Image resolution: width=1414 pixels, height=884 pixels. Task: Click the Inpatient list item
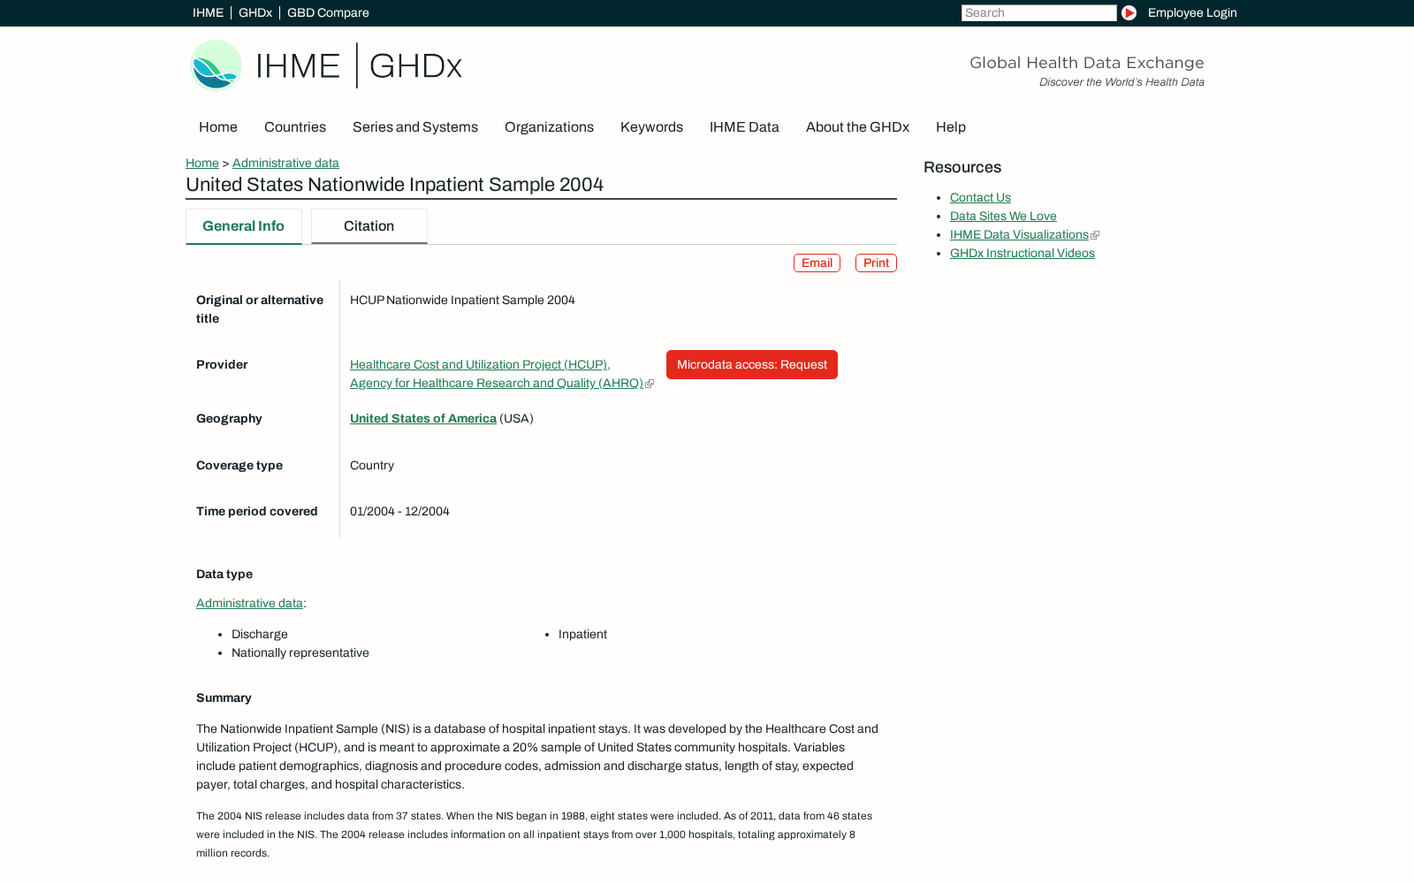pyautogui.click(x=582, y=634)
